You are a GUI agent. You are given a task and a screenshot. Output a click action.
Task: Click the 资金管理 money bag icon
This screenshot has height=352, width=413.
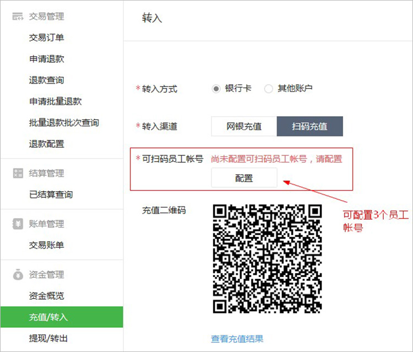[18, 274]
